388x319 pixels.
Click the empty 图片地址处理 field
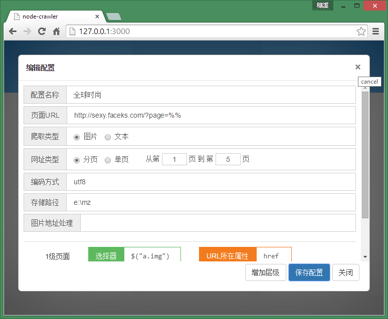pos(218,223)
